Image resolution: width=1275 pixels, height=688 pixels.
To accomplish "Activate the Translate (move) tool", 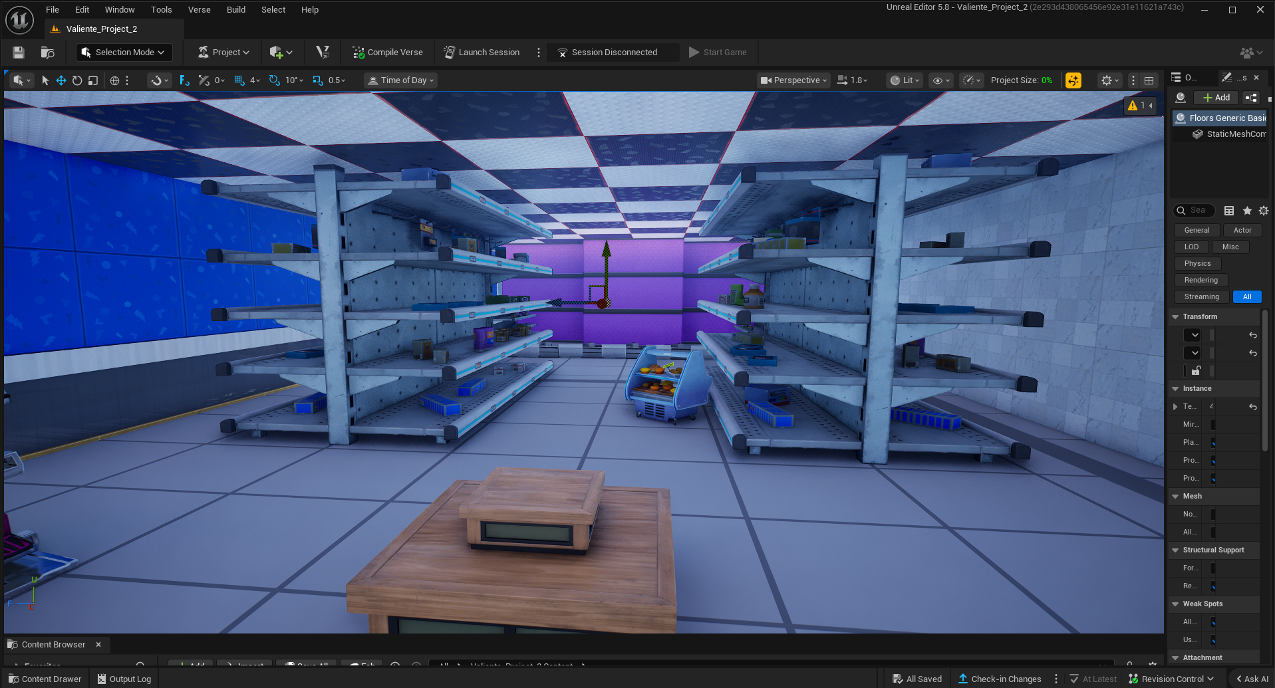I will point(61,80).
